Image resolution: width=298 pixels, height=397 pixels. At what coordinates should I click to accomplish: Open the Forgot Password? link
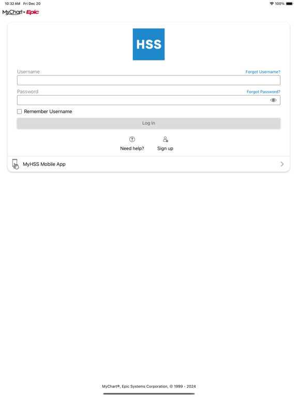(x=263, y=91)
